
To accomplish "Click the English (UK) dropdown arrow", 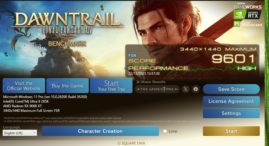I will [x=34, y=133].
